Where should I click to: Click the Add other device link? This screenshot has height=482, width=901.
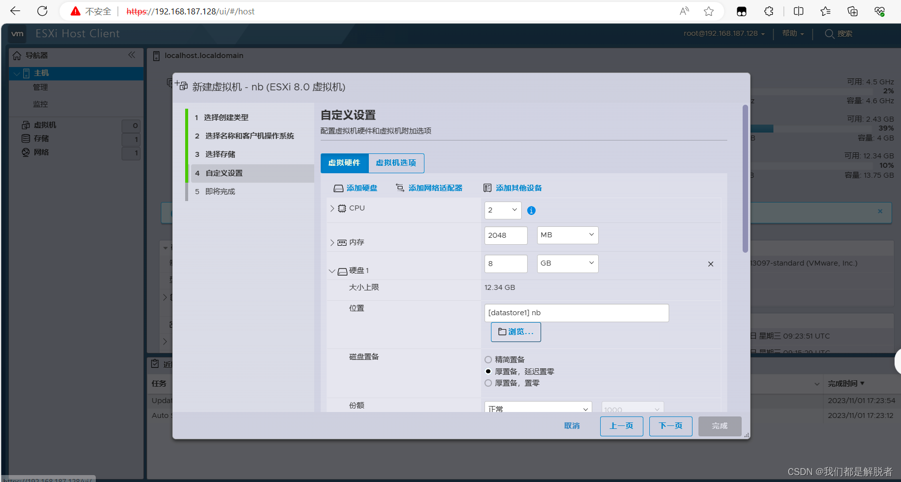pyautogui.click(x=519, y=188)
